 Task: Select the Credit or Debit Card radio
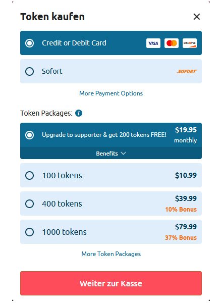30,43
